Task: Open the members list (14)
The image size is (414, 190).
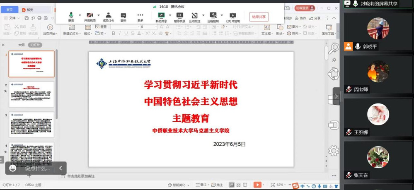Action: [x=108, y=17]
